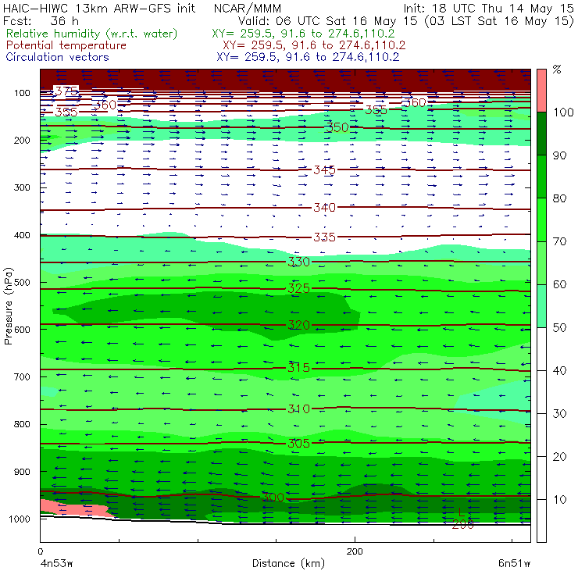
Task: Click the 'Valid: 06 UTC Sat 16 May 15' text
Action: pos(328,21)
